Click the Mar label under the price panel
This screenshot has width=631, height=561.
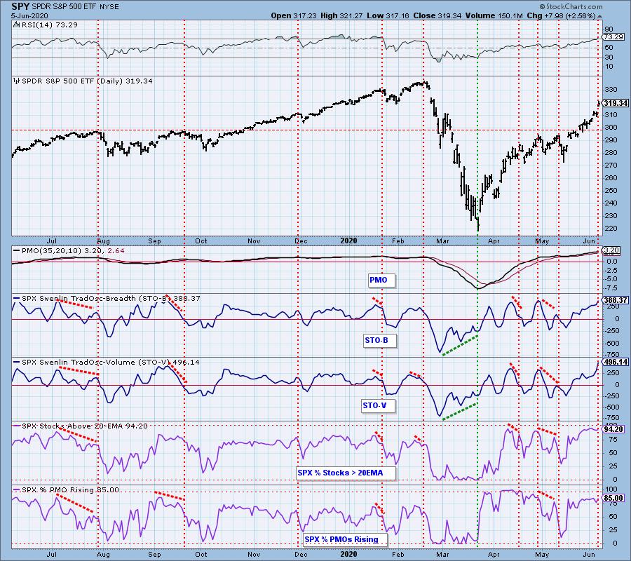[x=442, y=241]
